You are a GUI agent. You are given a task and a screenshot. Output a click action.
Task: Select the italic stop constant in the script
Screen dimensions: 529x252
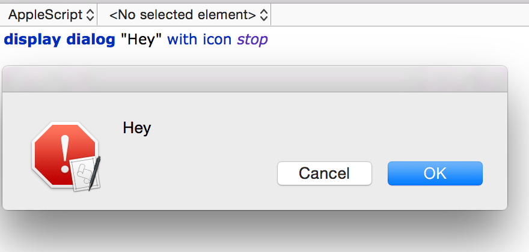point(252,40)
